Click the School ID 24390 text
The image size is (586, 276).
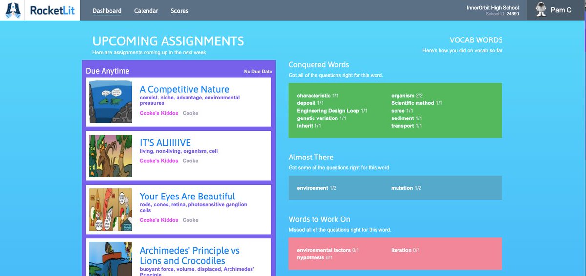[x=502, y=14]
